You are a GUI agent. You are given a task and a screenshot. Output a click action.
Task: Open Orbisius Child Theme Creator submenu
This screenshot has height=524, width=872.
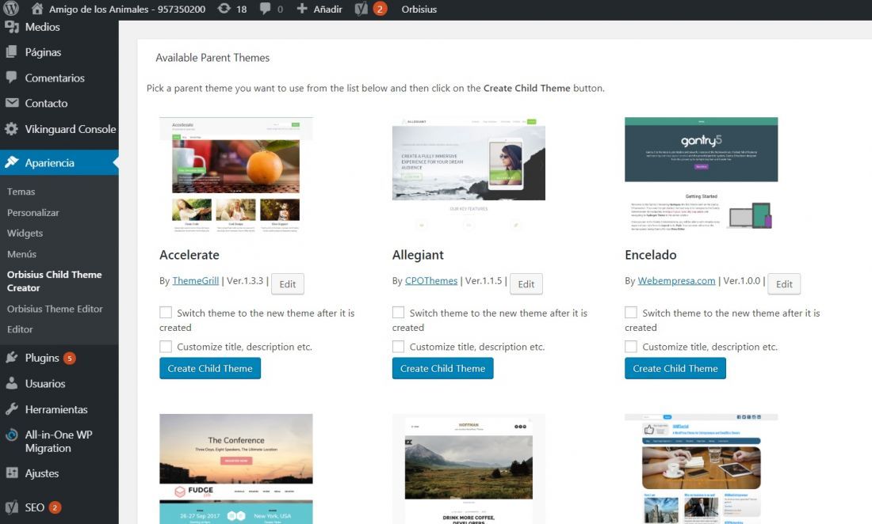55,281
